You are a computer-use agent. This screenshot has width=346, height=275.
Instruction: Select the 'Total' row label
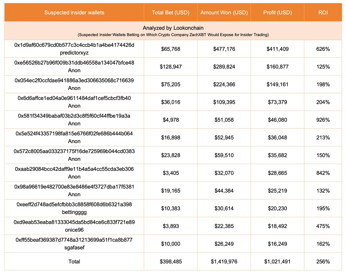[74, 261]
